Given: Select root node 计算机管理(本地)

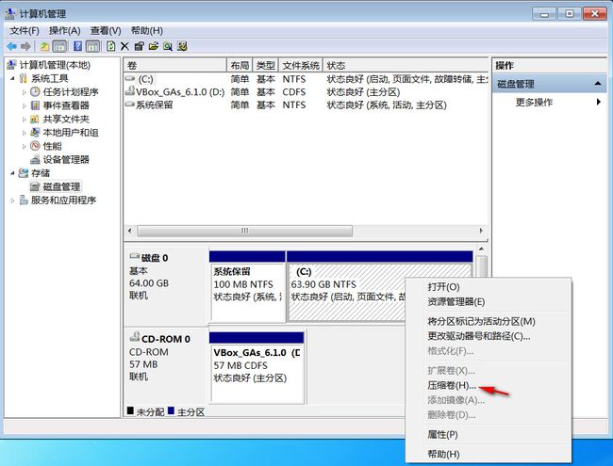Looking at the screenshot, I should click(55, 65).
